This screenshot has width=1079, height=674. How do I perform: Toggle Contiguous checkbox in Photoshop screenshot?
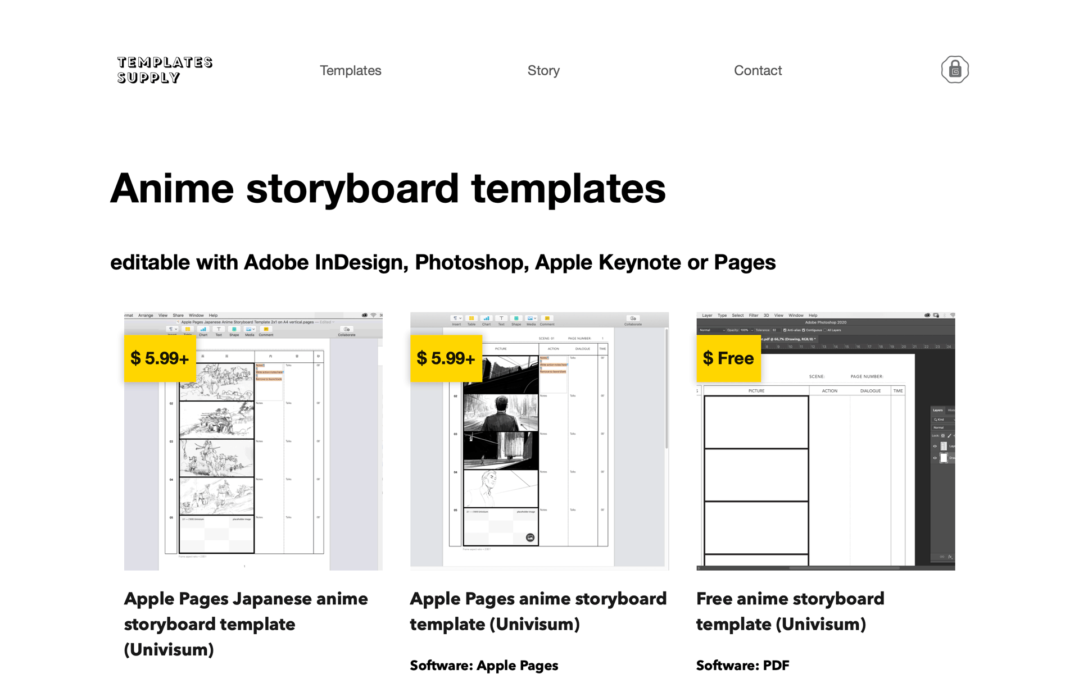point(804,330)
